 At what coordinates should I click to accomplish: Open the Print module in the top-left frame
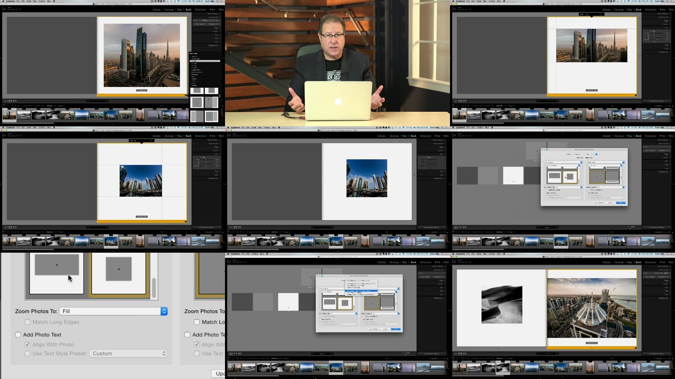(213, 10)
